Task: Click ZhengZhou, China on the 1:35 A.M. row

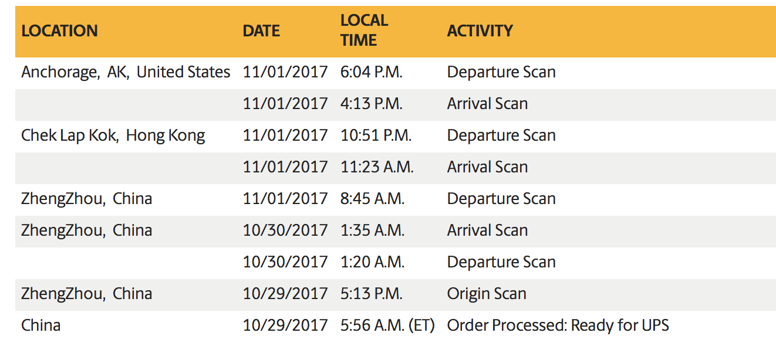Action: point(87,230)
